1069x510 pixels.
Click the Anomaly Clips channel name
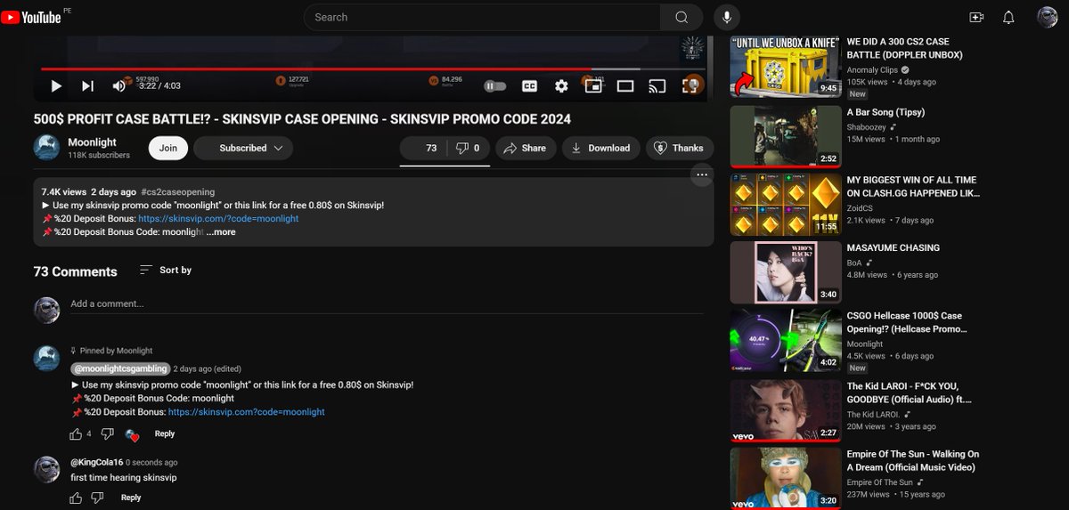point(872,70)
